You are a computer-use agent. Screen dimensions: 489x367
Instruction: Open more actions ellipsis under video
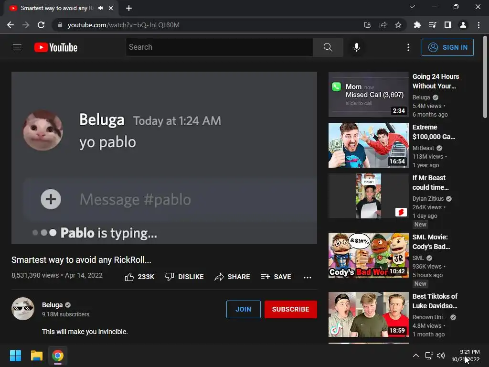(x=307, y=277)
